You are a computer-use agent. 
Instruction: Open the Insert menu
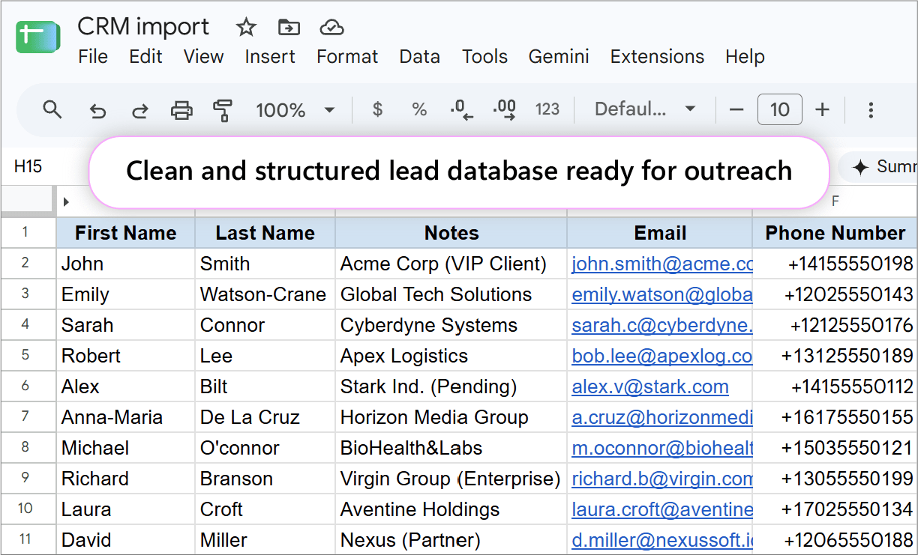[270, 57]
